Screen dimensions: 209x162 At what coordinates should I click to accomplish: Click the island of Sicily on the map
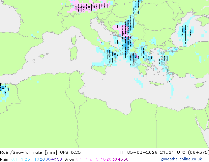coord(100,69)
